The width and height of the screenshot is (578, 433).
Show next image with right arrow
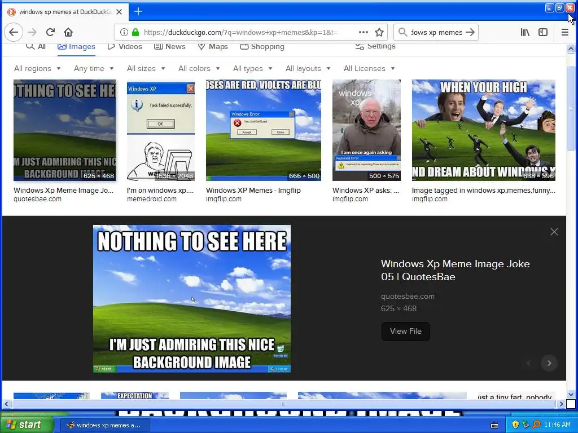549,363
